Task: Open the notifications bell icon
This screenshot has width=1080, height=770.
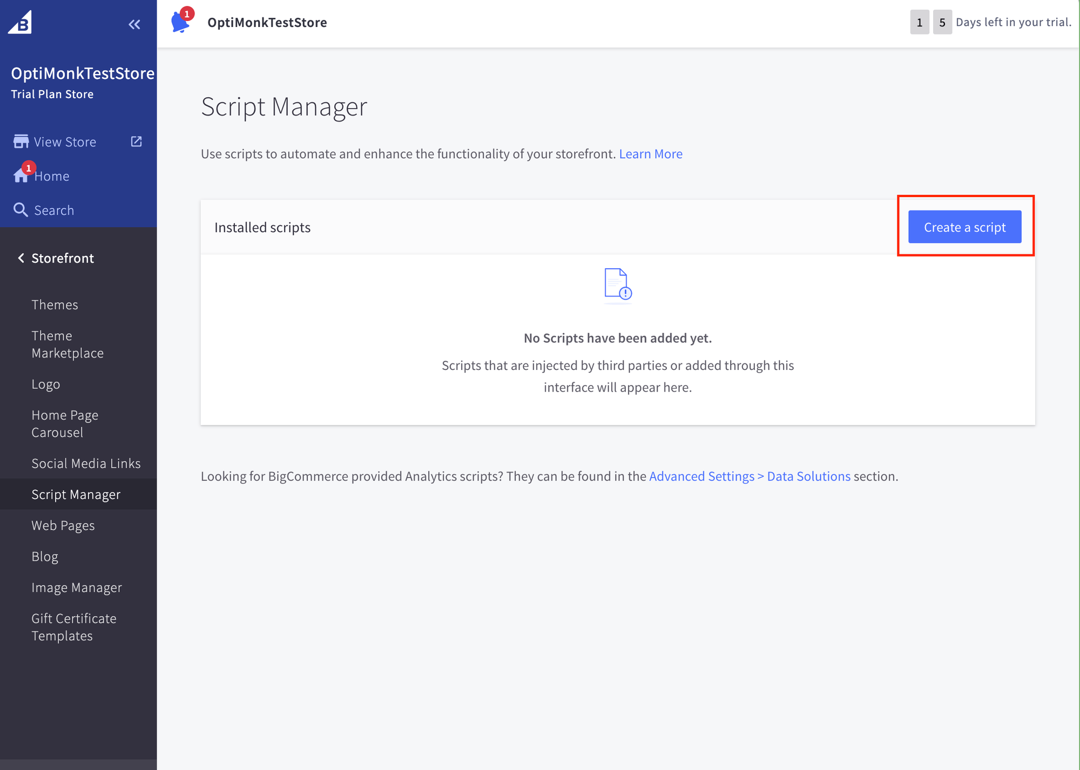Action: point(181,22)
